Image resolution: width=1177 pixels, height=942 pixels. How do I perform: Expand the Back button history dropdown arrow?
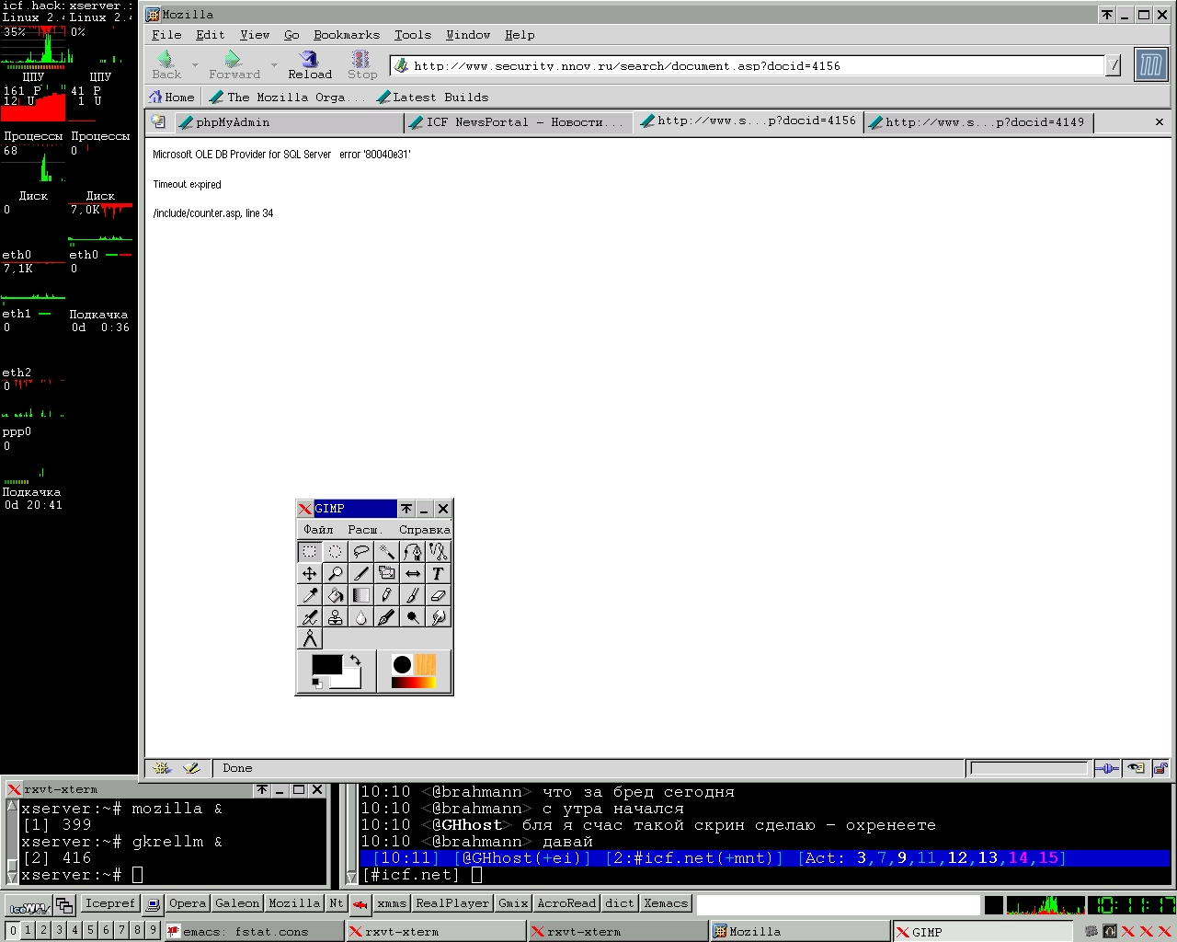pyautogui.click(x=195, y=65)
